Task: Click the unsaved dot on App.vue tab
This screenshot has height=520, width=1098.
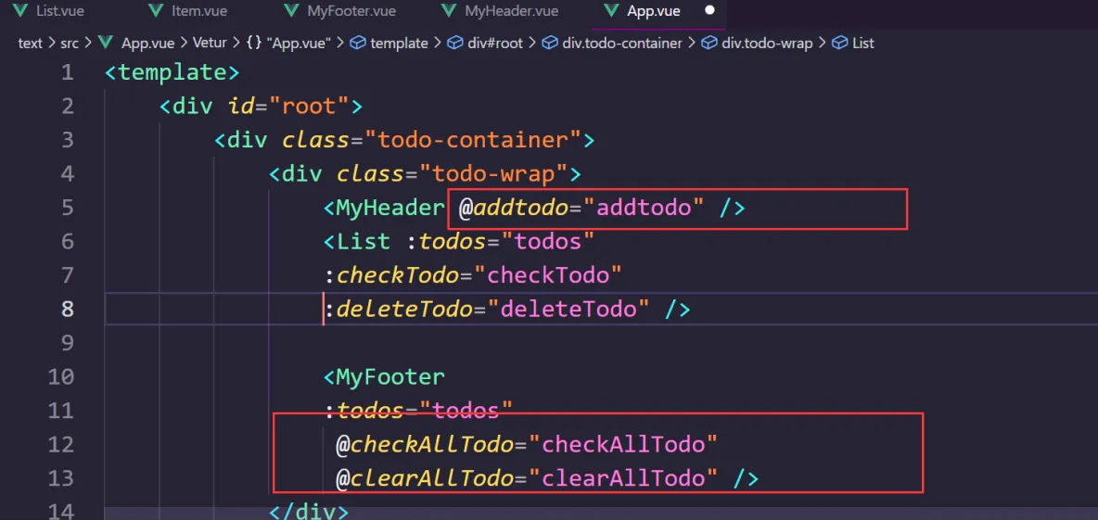Action: pyautogui.click(x=710, y=10)
